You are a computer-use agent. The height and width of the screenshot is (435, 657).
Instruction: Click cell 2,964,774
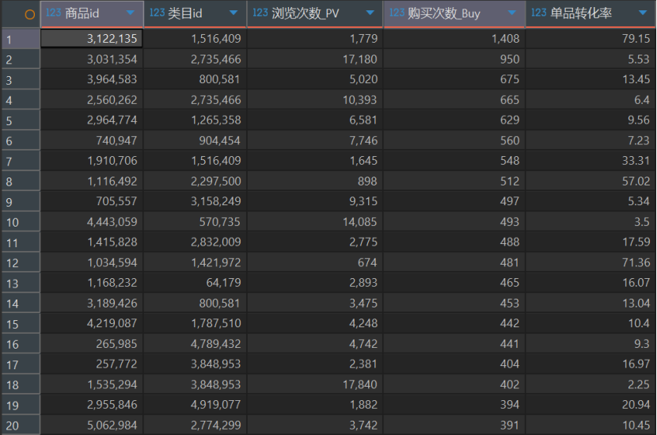[92, 120]
